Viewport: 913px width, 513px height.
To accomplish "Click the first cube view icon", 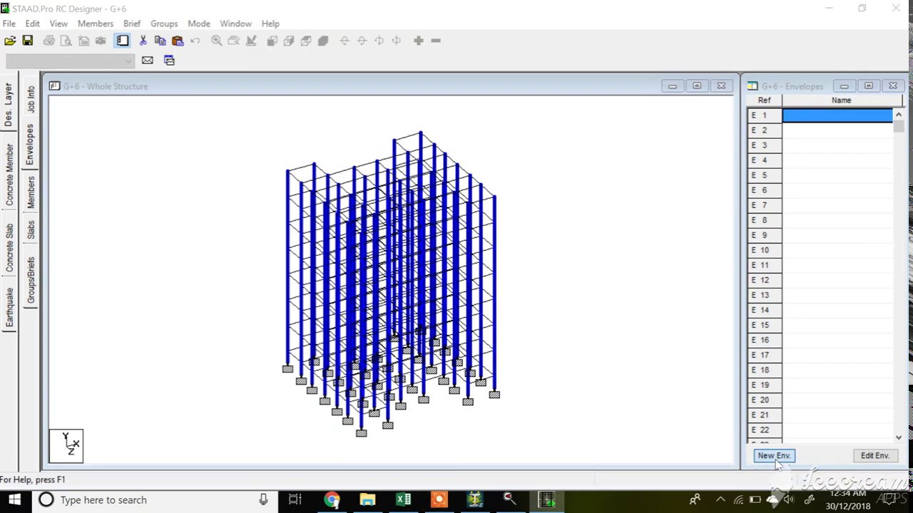I will click(272, 41).
